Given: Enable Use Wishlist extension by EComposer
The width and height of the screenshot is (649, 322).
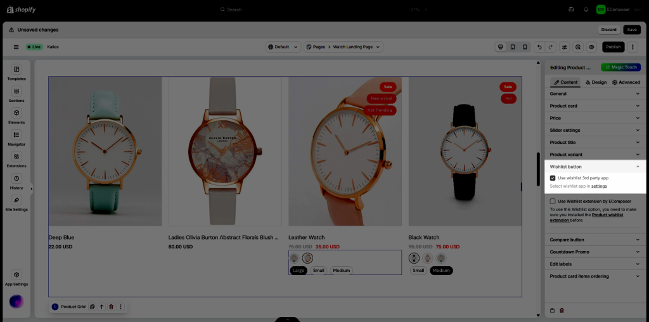Looking at the screenshot, I should click(x=553, y=201).
